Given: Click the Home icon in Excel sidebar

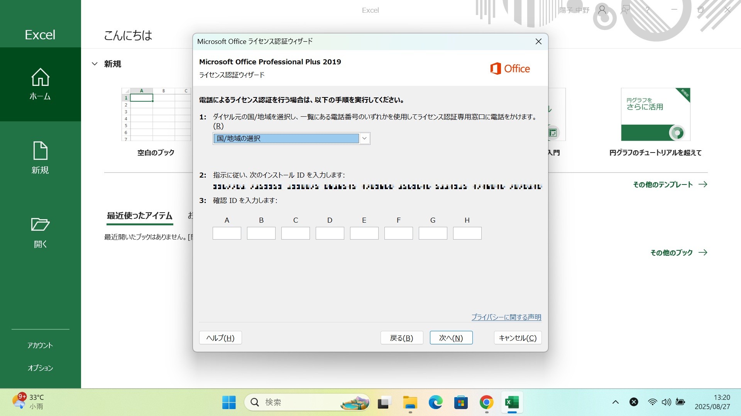Looking at the screenshot, I should [x=40, y=77].
